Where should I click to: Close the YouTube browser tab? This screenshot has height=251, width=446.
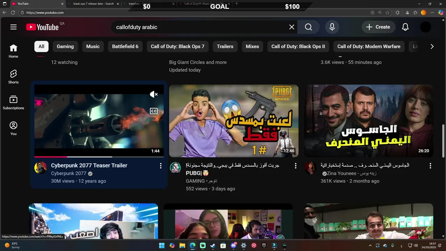(62, 4)
